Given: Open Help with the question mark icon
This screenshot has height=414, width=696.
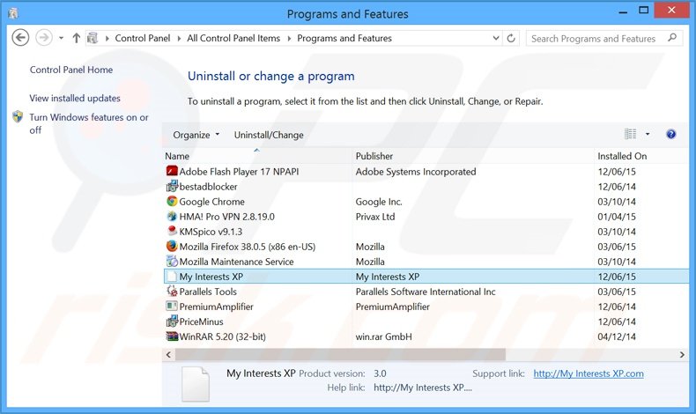Looking at the screenshot, I should click(671, 134).
